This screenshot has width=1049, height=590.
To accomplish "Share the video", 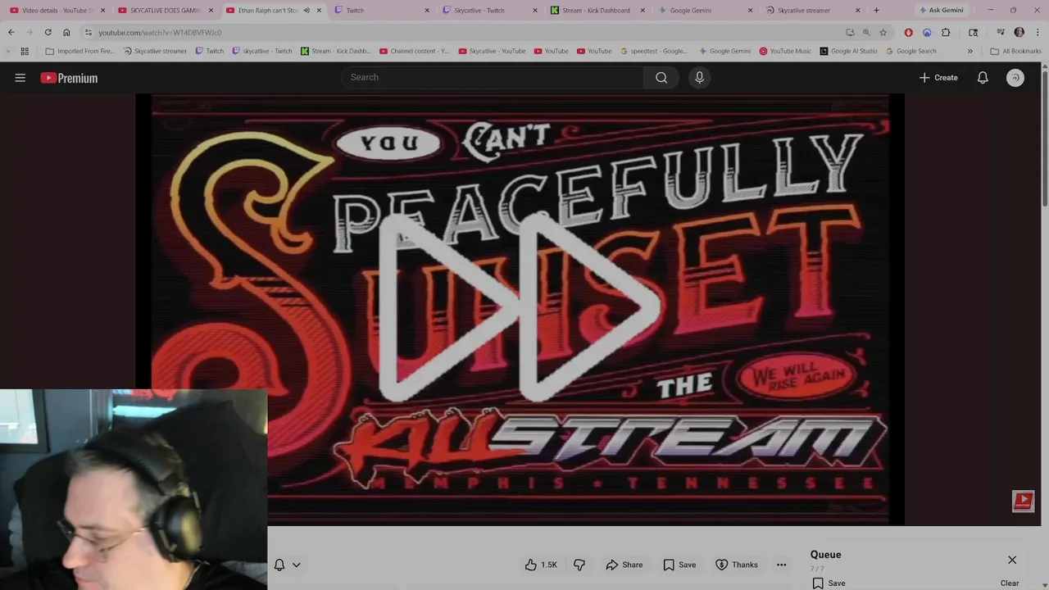I will tap(624, 565).
